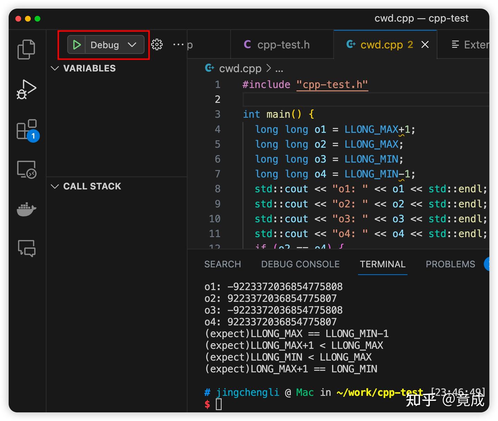Click the main function name on line 3
498x421 pixels.
pos(278,114)
